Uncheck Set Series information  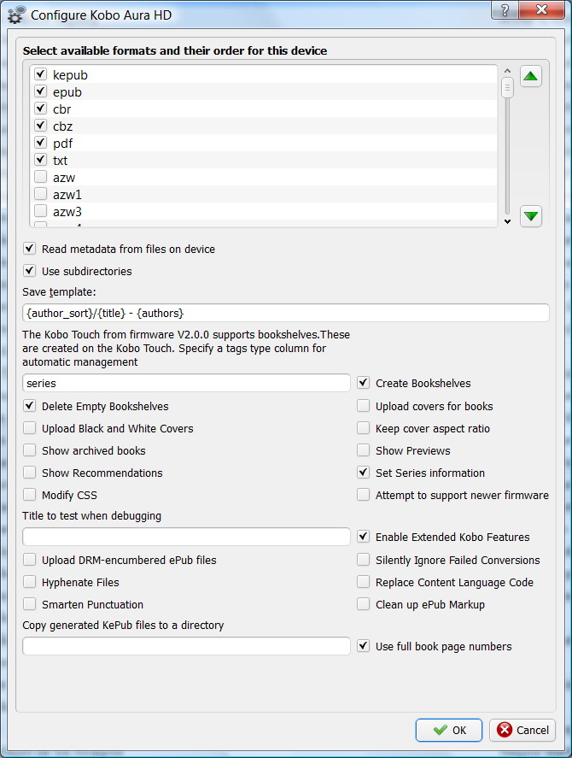(364, 473)
